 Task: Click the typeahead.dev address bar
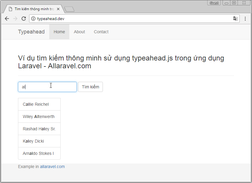tap(134, 19)
